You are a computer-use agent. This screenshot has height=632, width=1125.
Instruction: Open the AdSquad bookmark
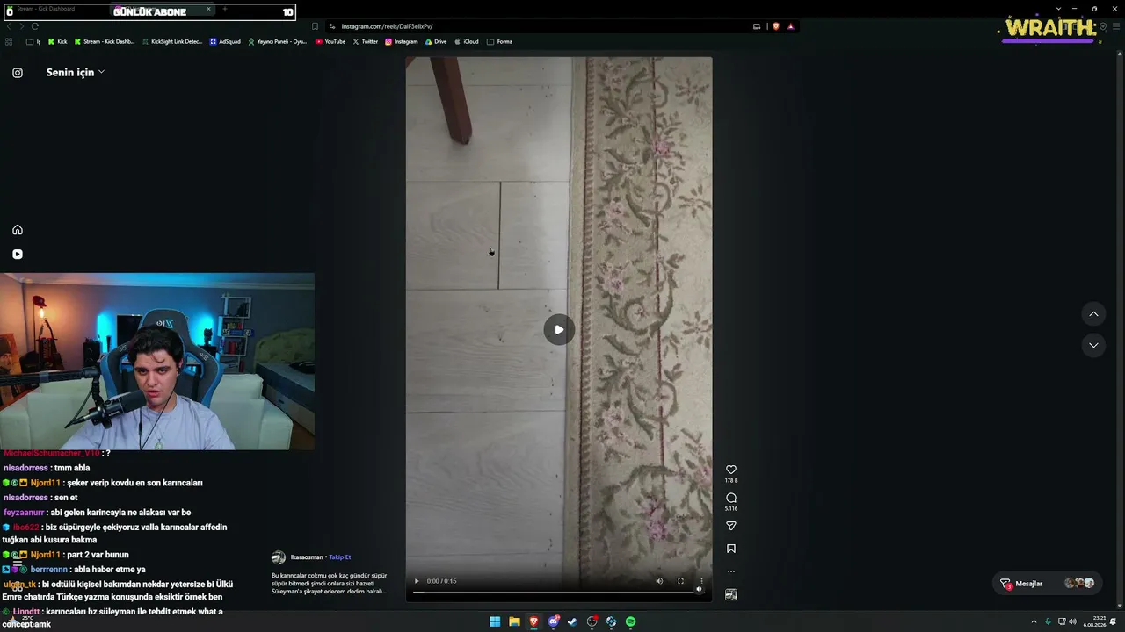tap(225, 41)
